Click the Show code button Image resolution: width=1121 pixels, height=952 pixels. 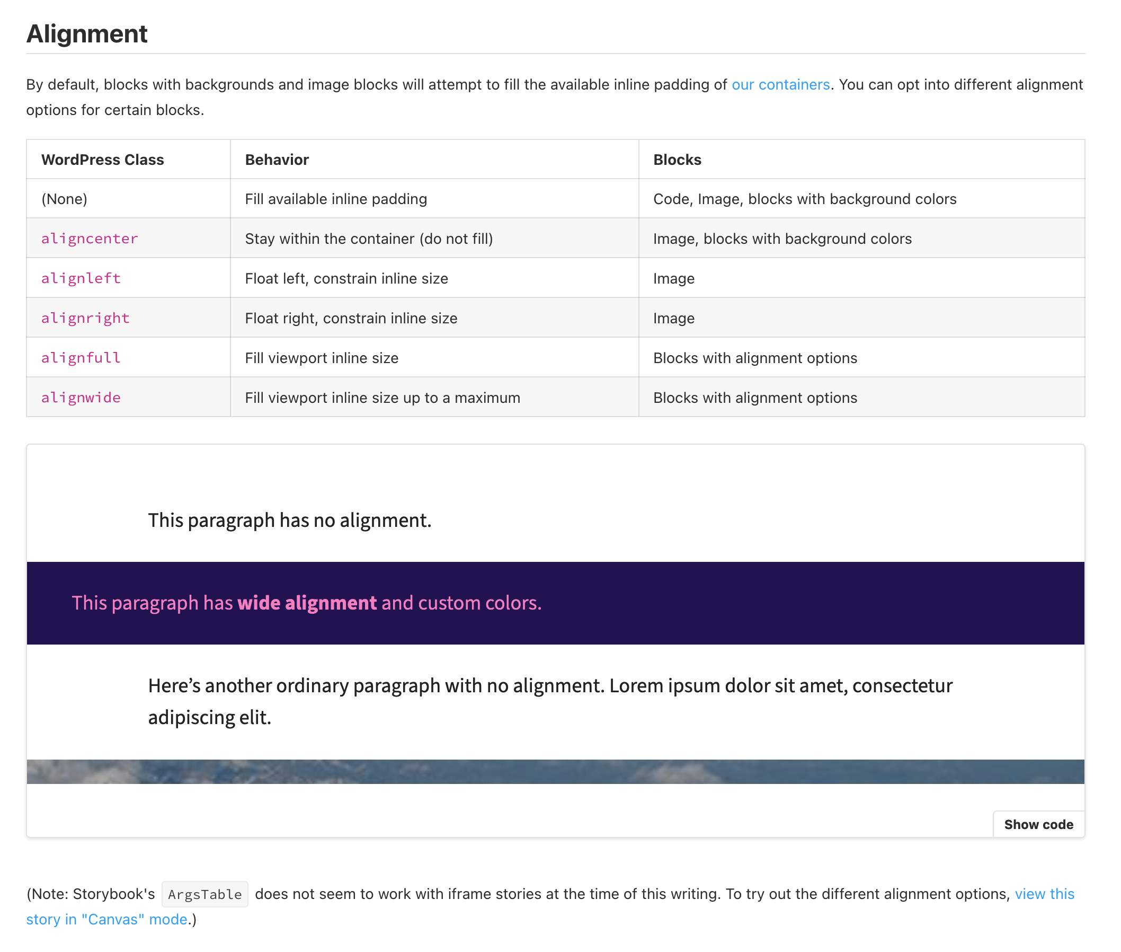1038,824
